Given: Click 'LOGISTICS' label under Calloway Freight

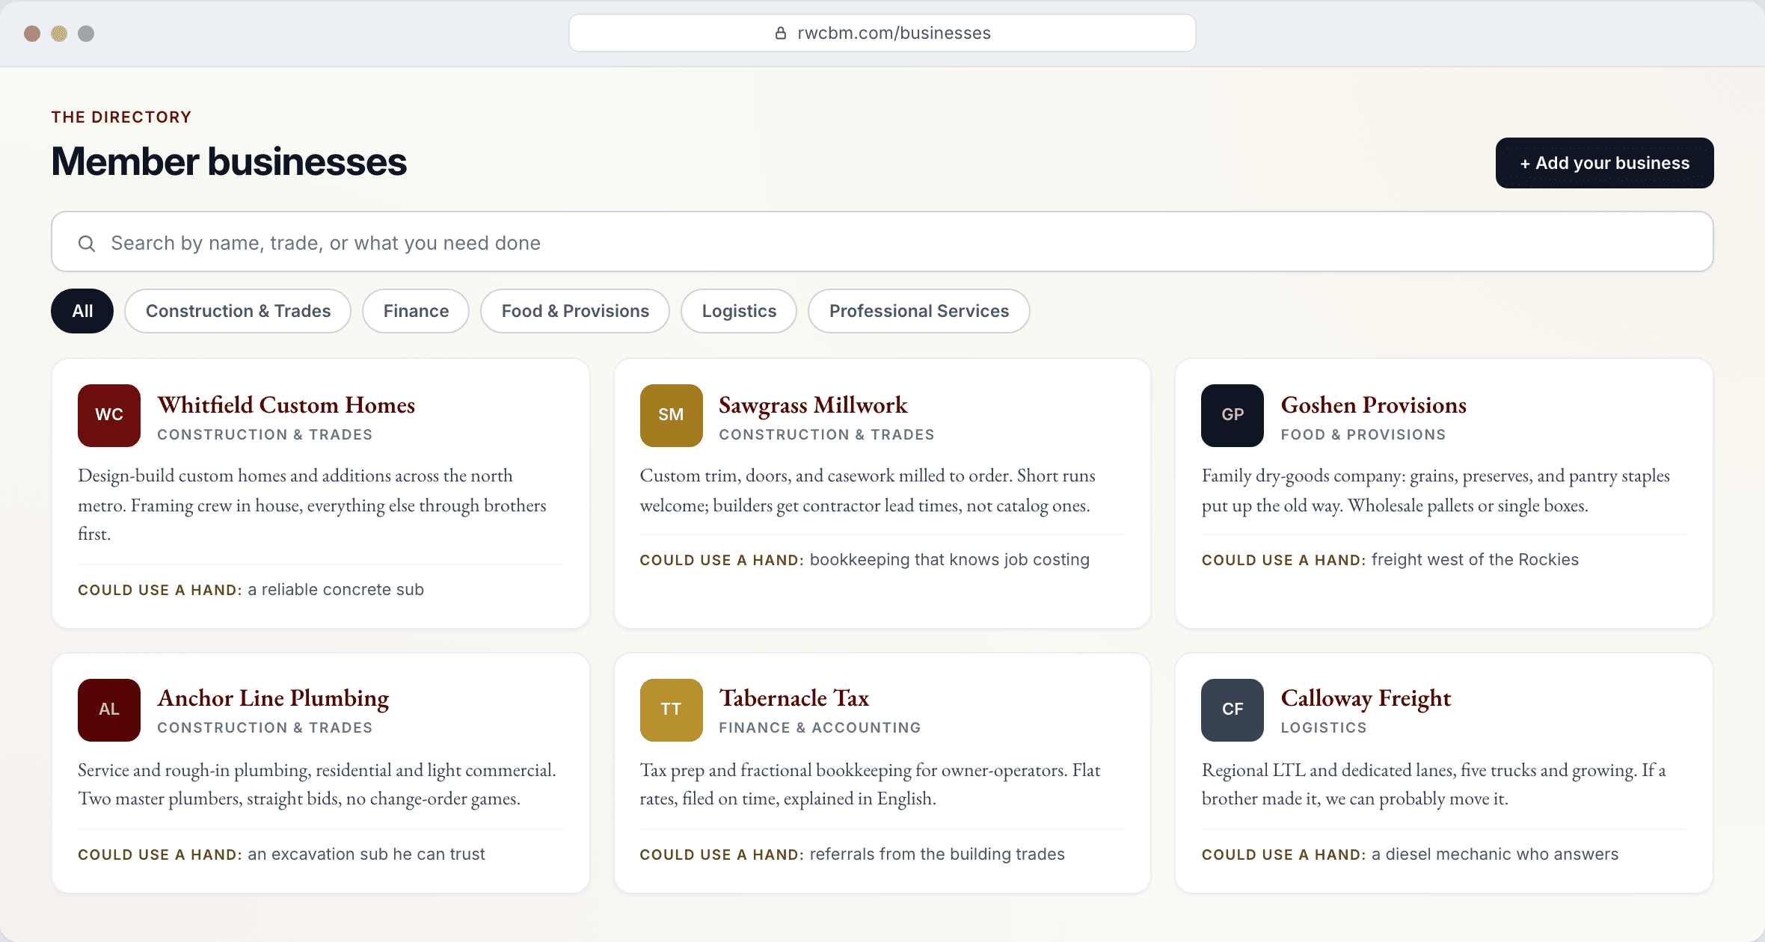Looking at the screenshot, I should [1324, 728].
